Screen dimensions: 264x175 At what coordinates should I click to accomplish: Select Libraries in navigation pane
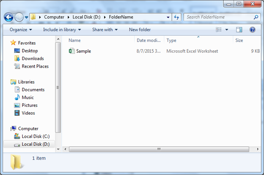click(x=26, y=82)
